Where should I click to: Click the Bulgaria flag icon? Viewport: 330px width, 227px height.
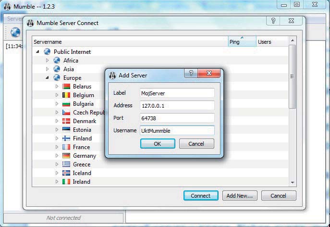(66, 104)
